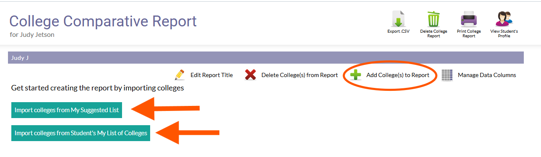
Task: Click the red X delete colleges icon
Action: click(x=250, y=75)
